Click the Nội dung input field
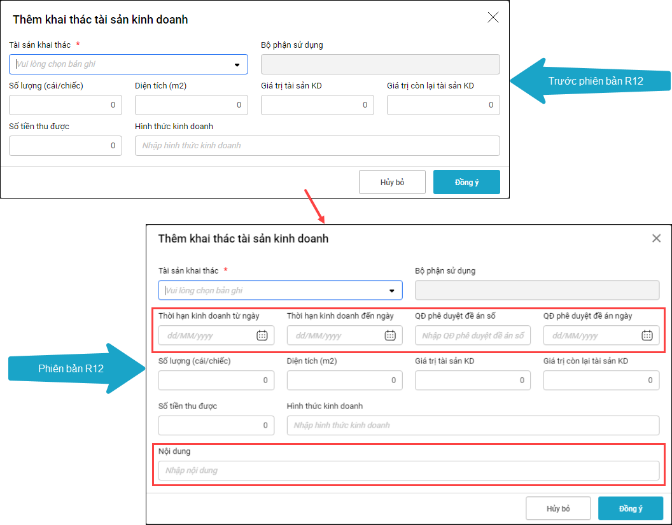 pyautogui.click(x=408, y=470)
